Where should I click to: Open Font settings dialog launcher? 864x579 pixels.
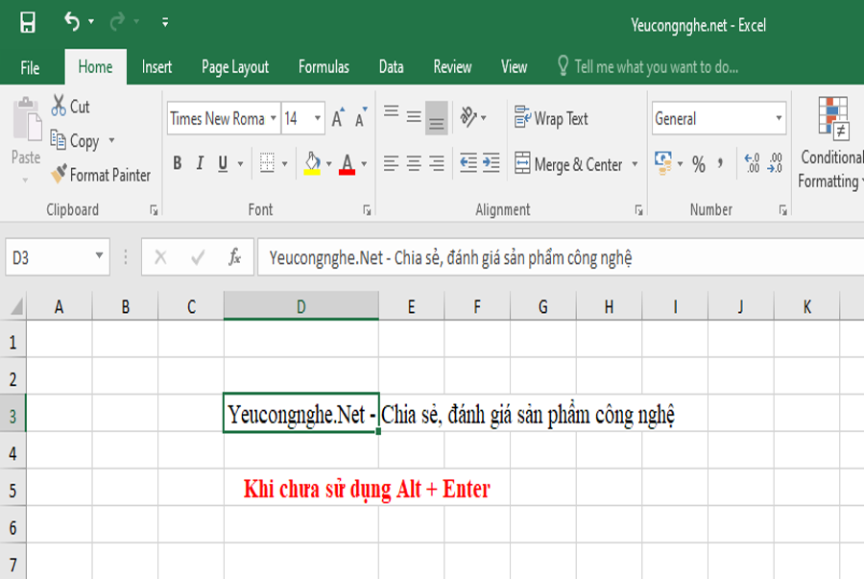click(367, 210)
